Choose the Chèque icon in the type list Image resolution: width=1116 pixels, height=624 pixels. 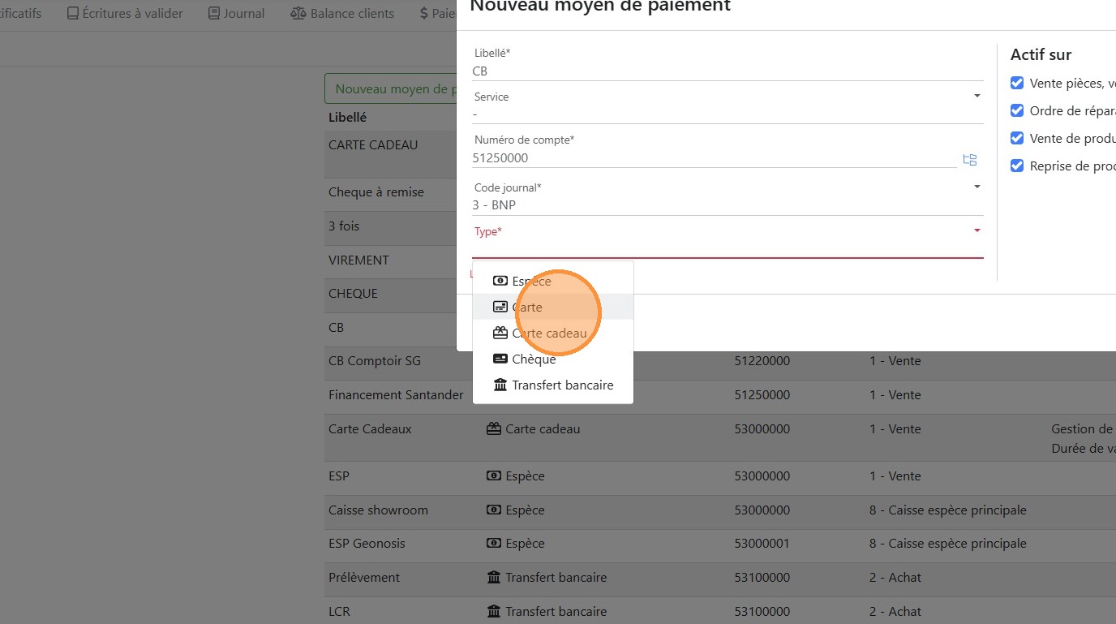tap(500, 359)
